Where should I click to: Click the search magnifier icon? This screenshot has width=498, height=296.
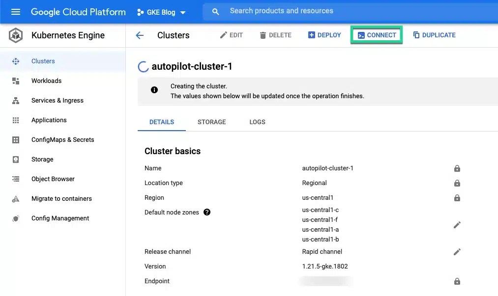tap(215, 11)
